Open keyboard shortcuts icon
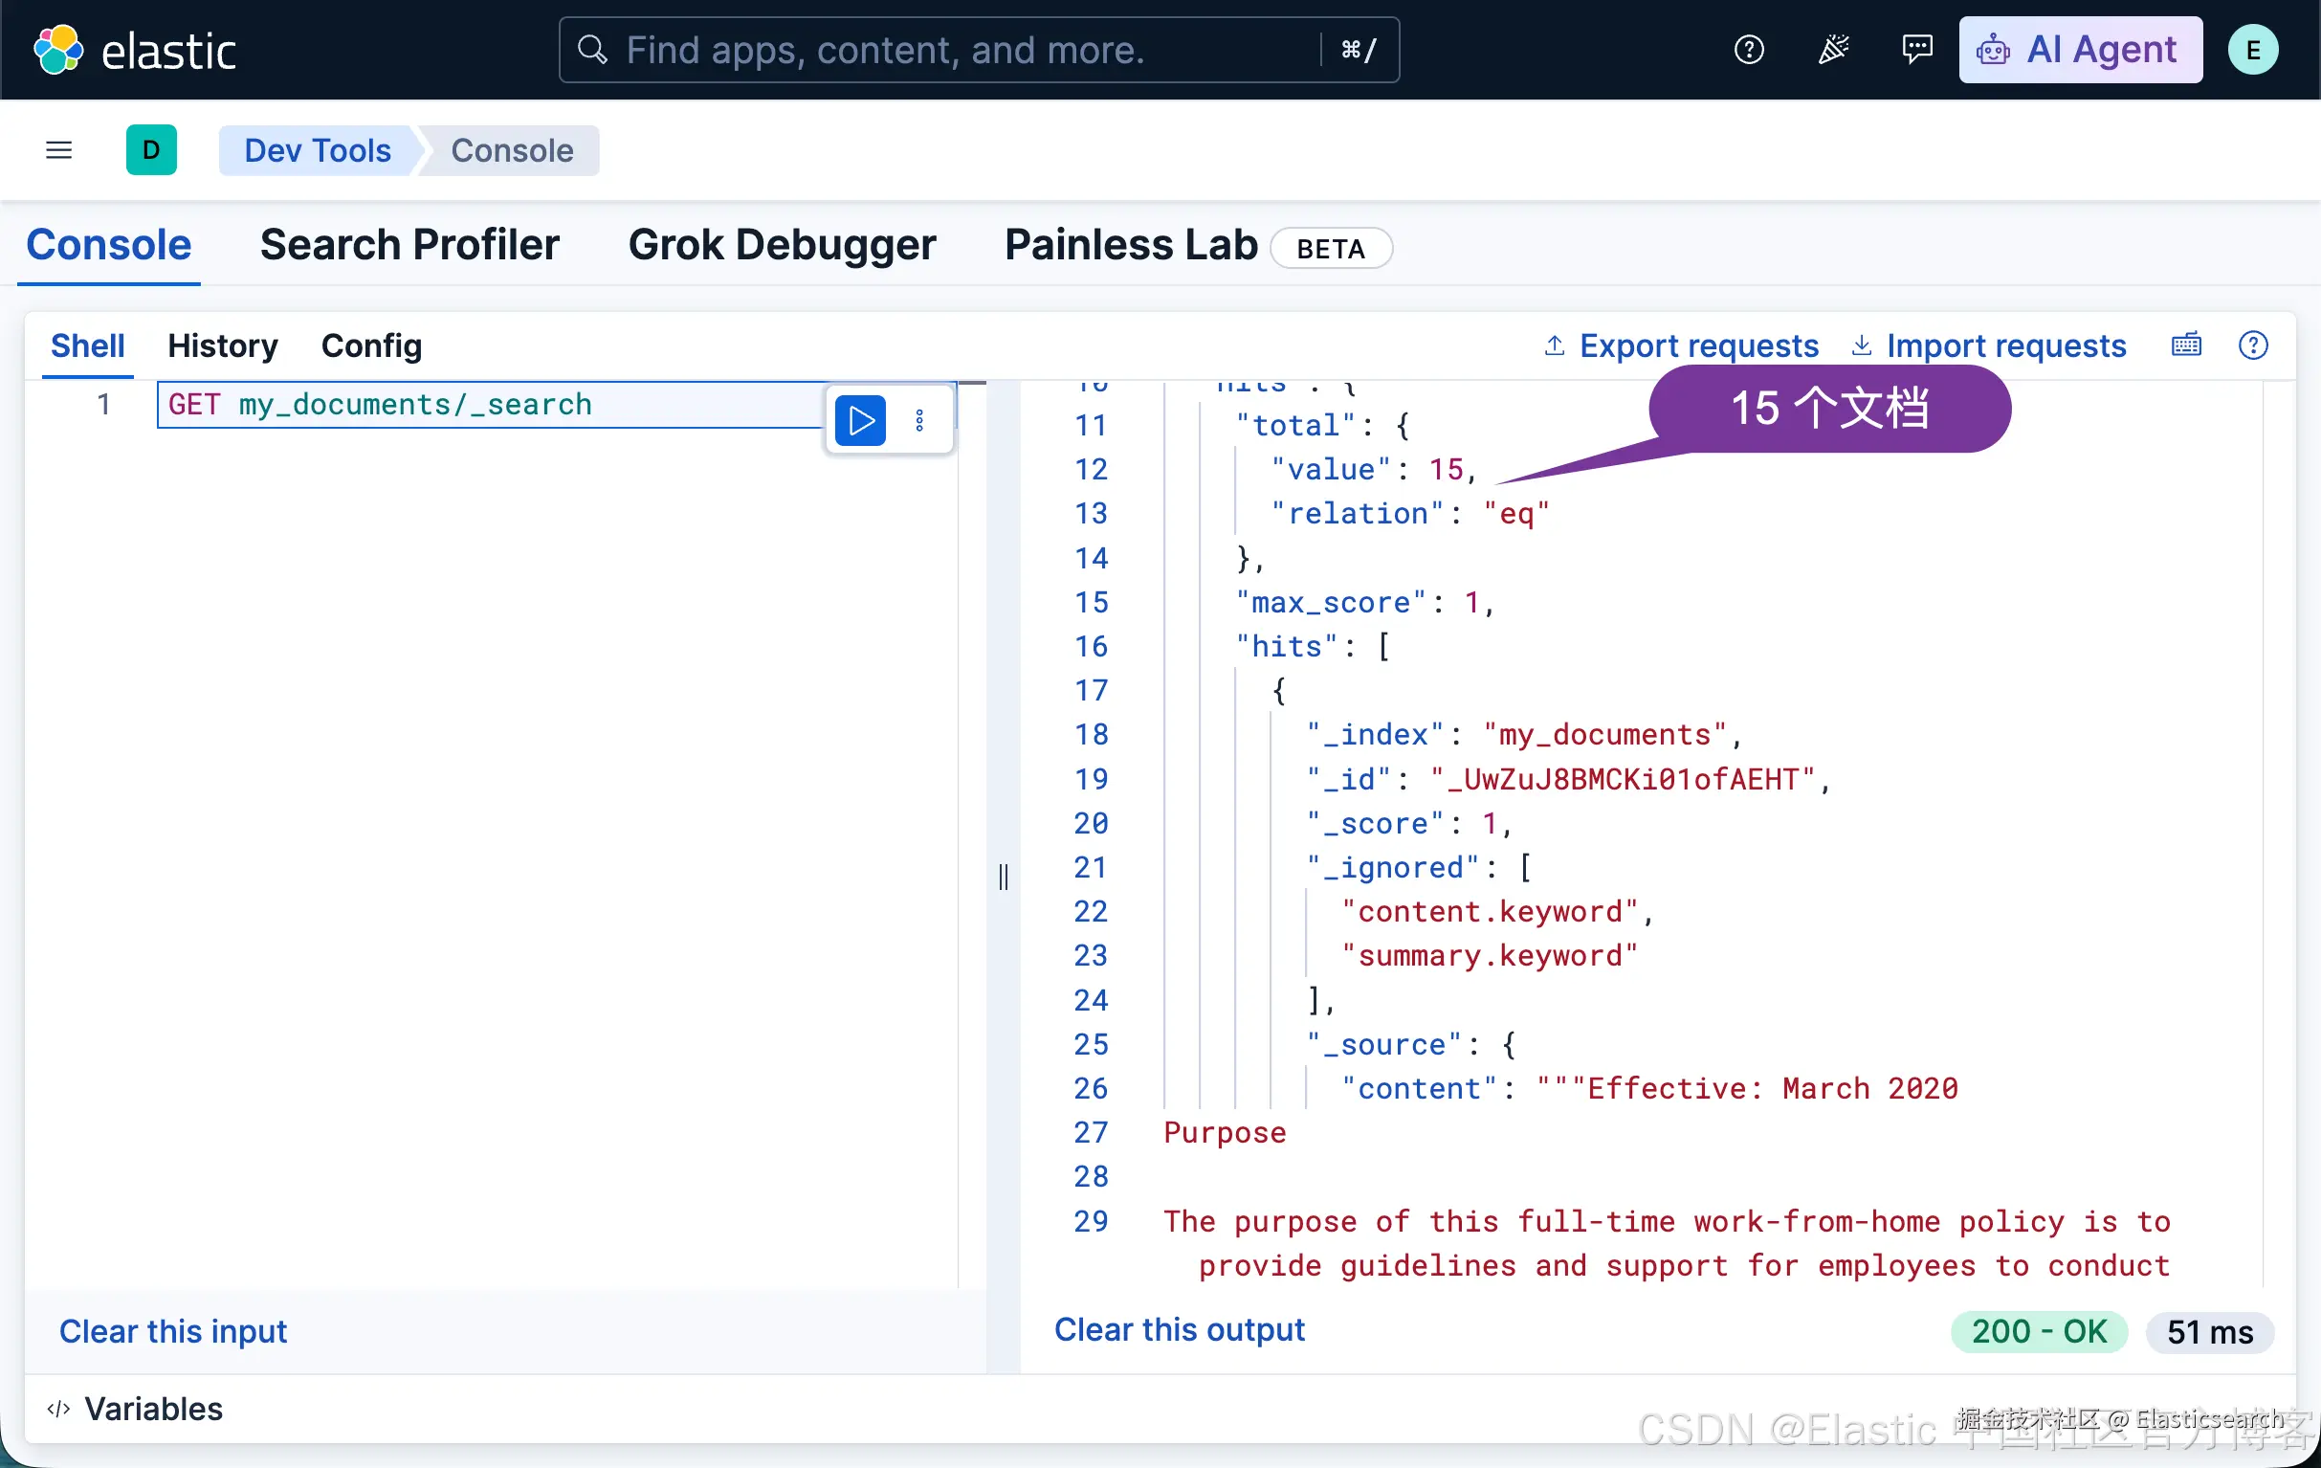 (x=2186, y=345)
